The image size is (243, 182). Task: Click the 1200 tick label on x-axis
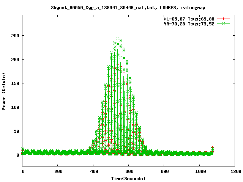pos(234,171)
